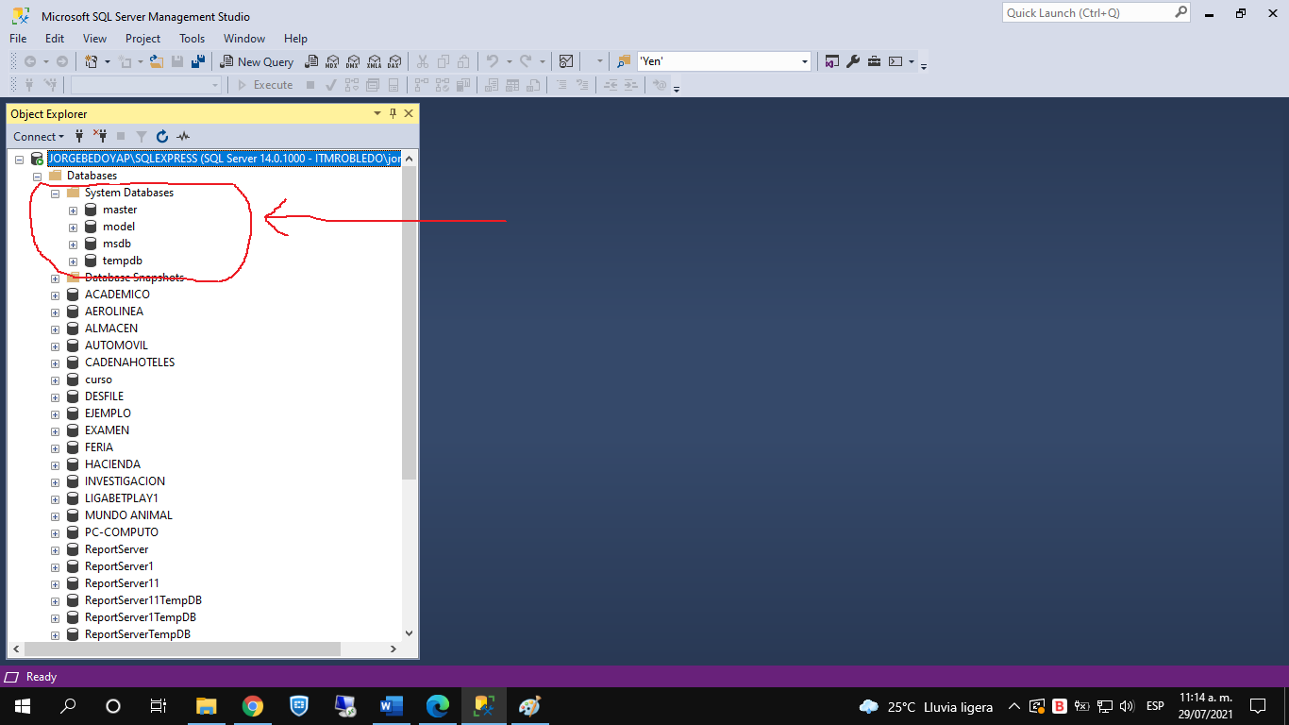Open the Visual Studio window layout icon

pyautogui.click(x=832, y=61)
